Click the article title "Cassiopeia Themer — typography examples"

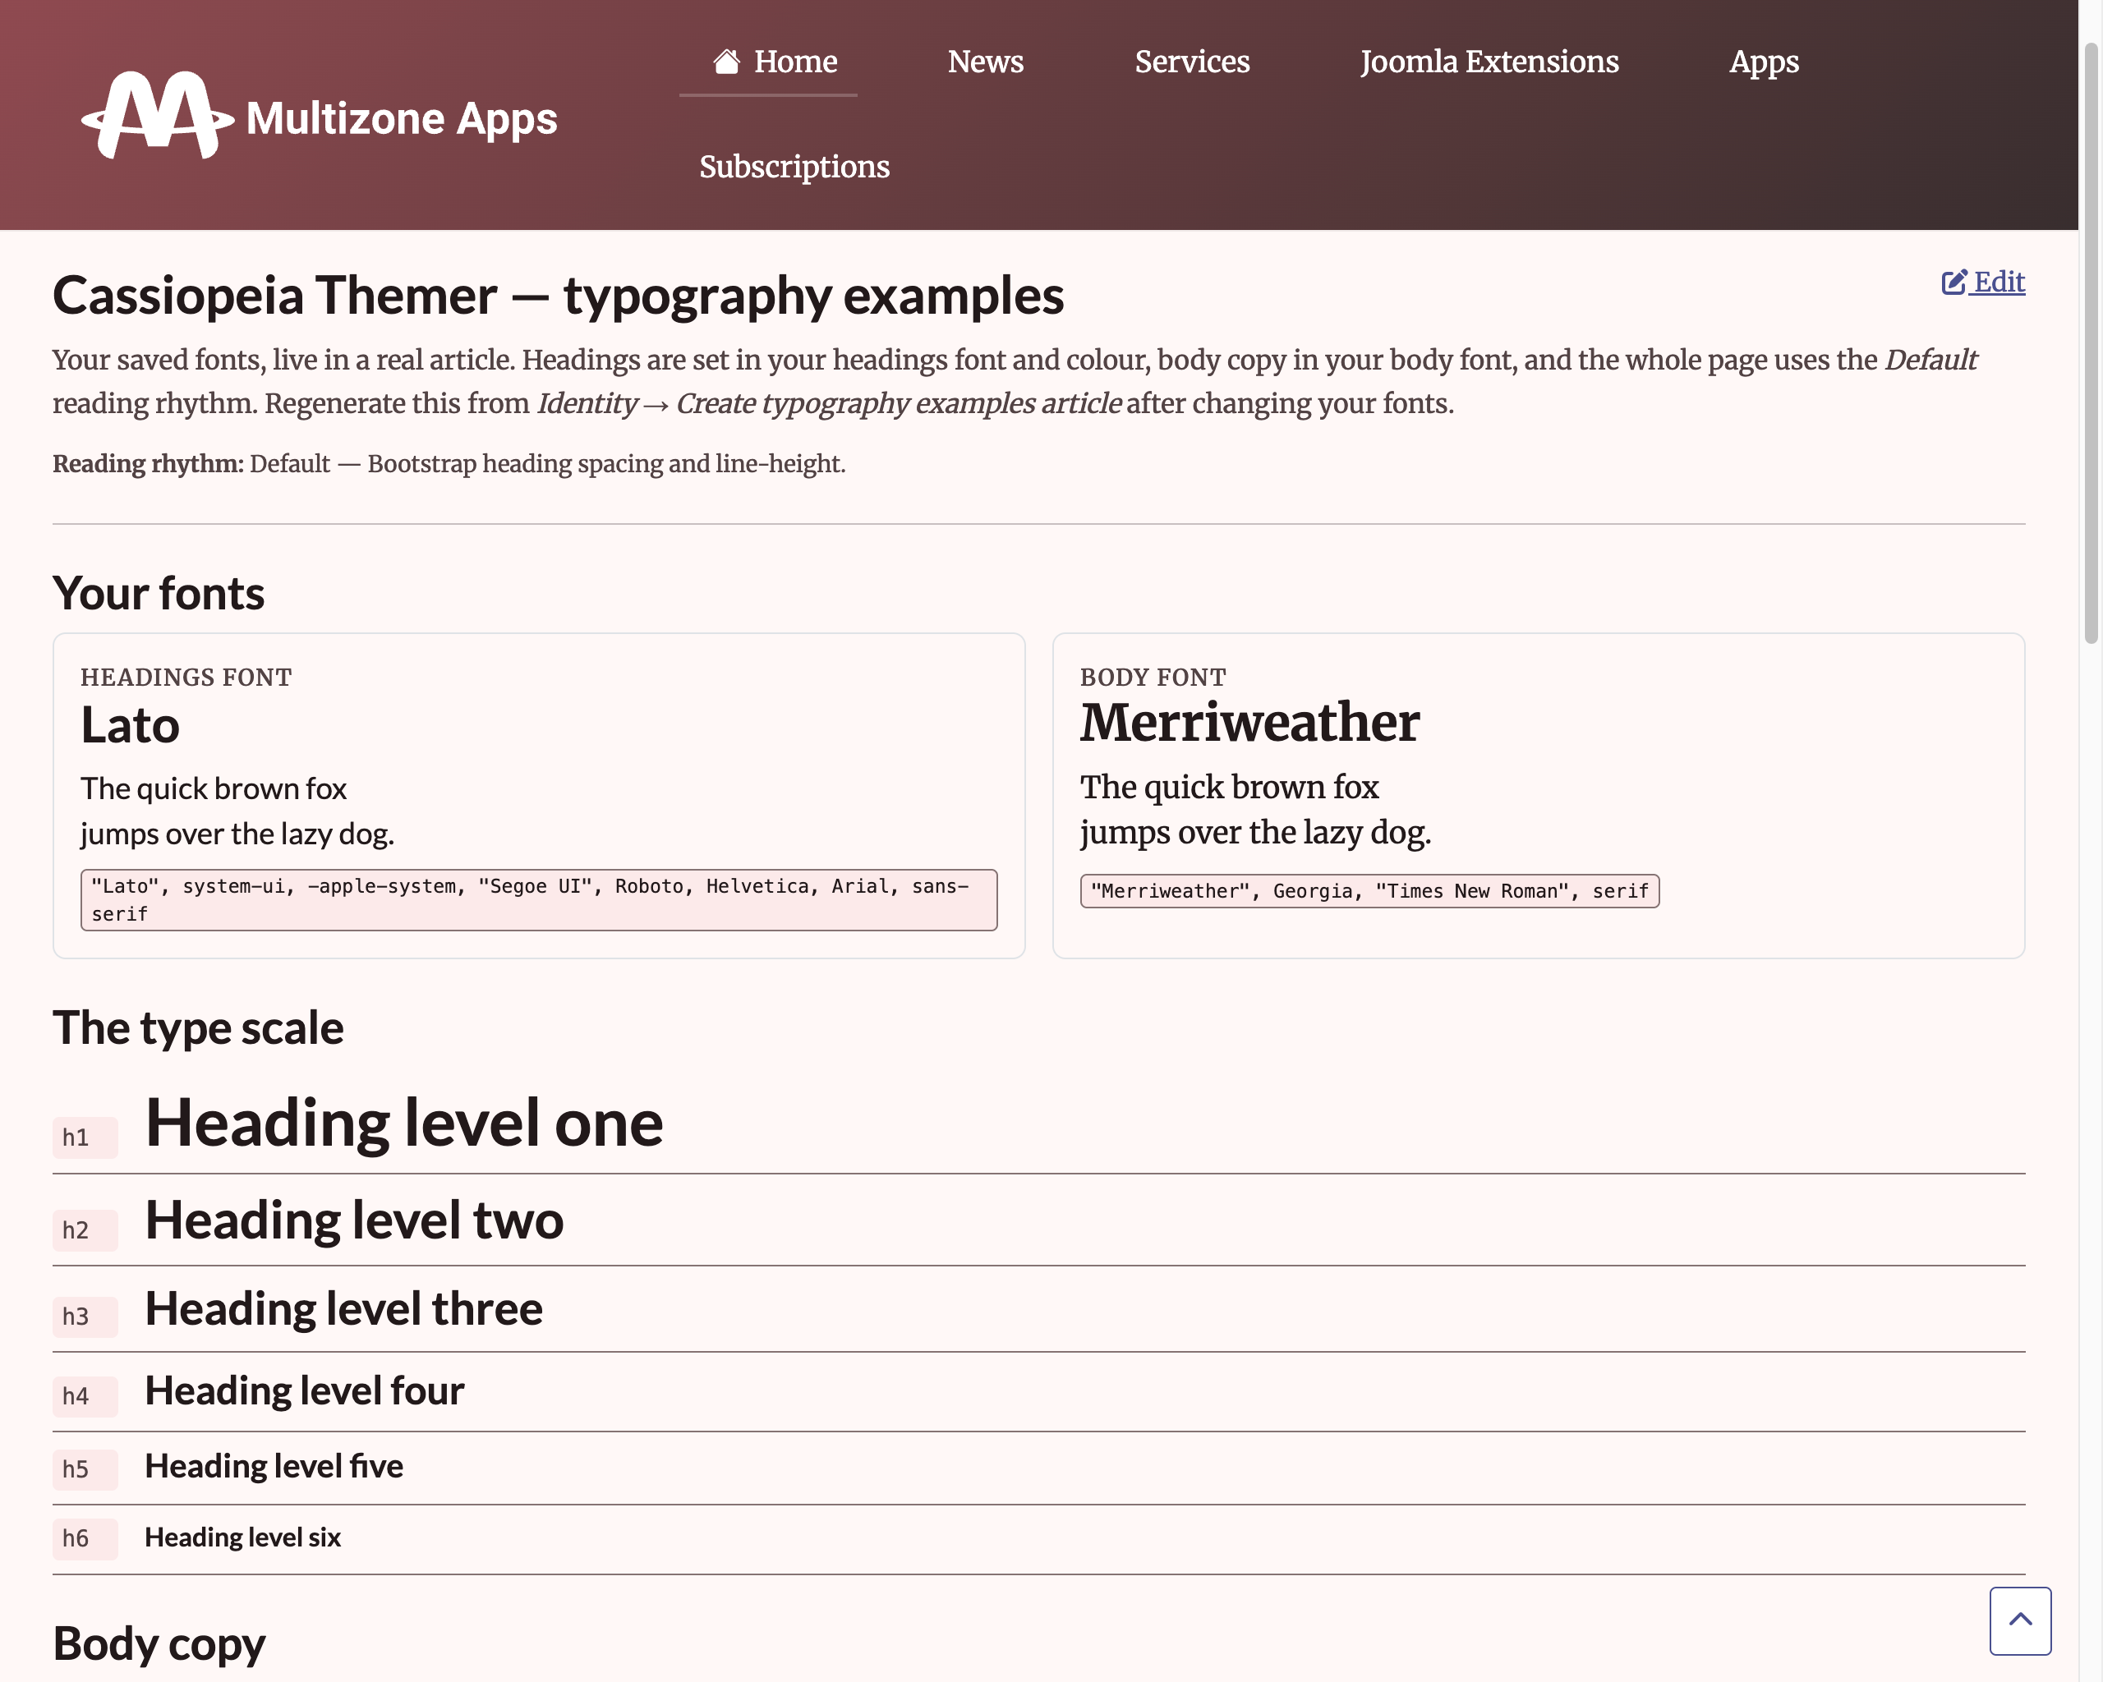click(x=558, y=296)
